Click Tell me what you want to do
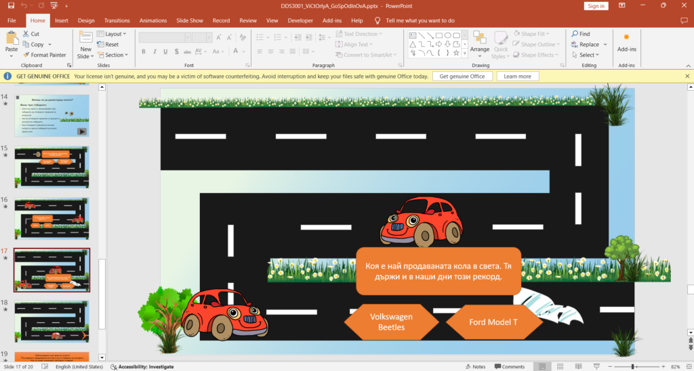694x371 pixels. click(x=420, y=20)
